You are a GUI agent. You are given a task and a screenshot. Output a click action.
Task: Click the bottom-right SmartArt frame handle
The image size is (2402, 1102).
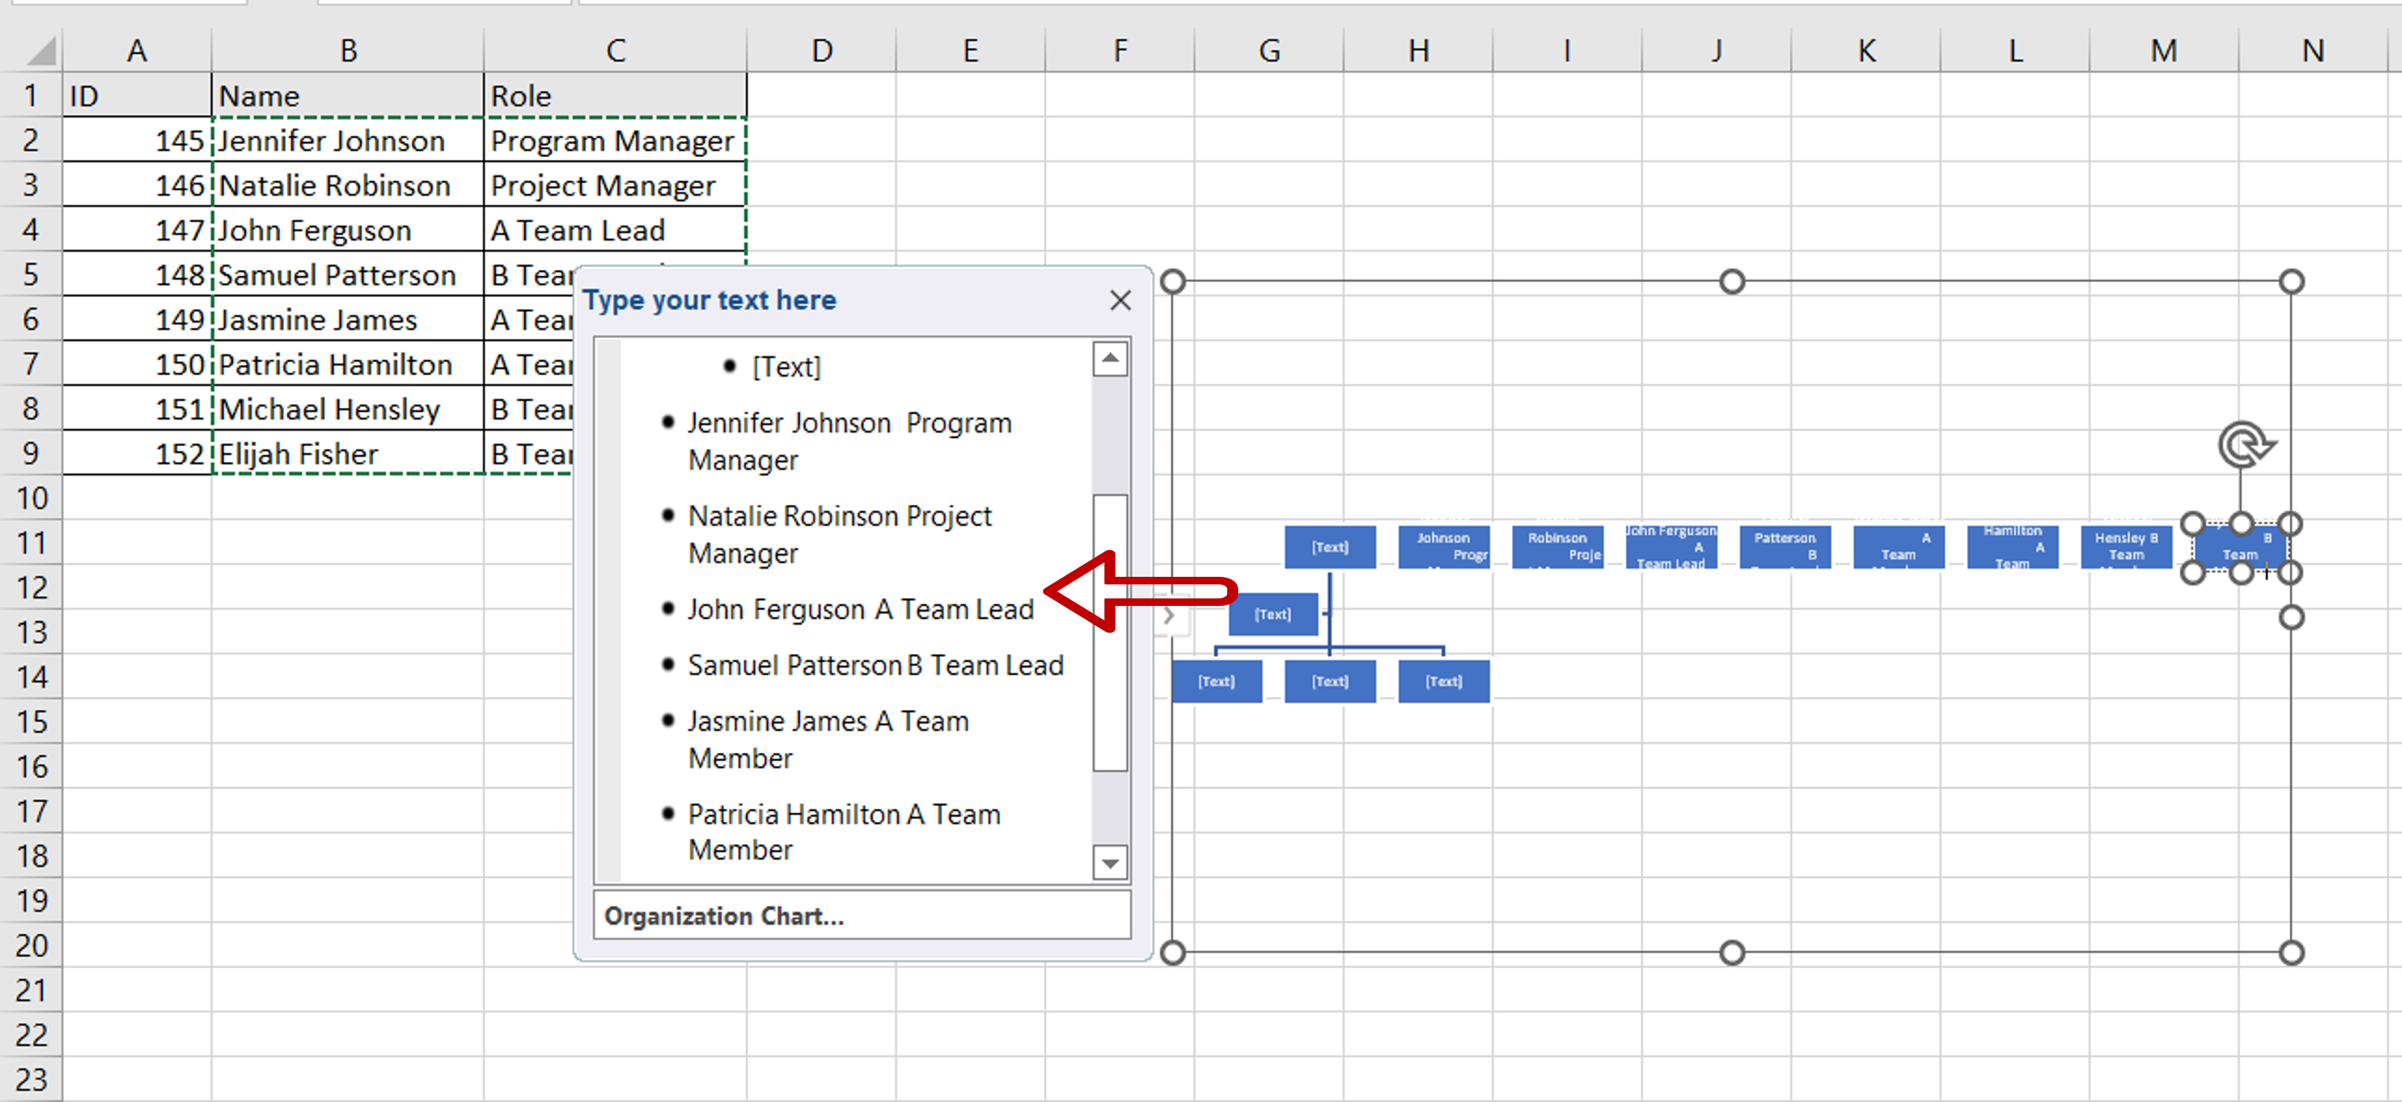2291,953
